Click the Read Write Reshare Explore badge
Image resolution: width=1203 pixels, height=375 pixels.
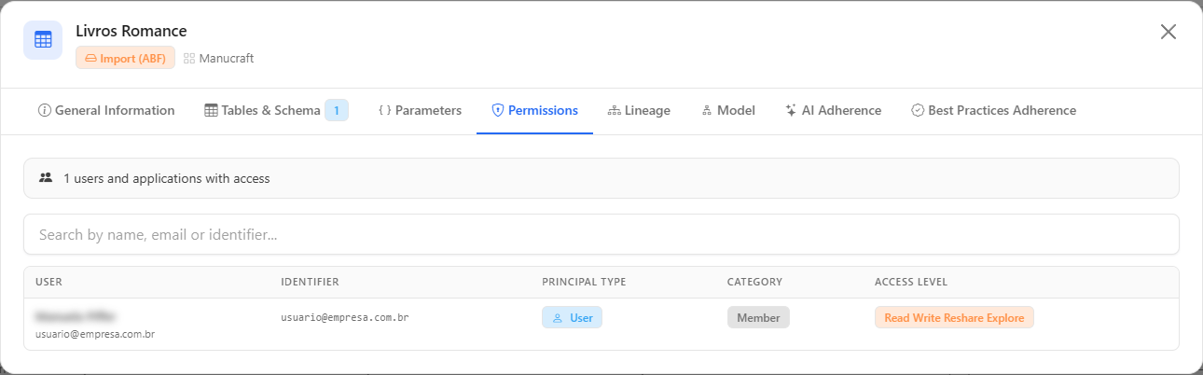[x=954, y=317]
